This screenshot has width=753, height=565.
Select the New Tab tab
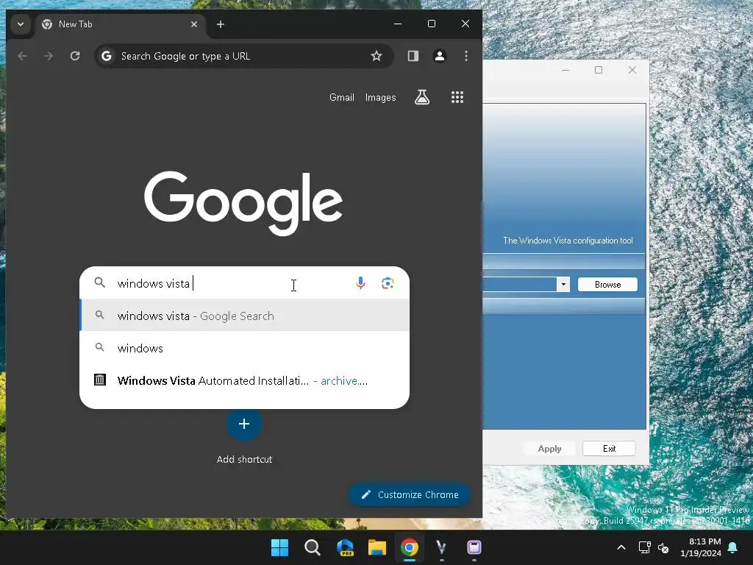[120, 24]
